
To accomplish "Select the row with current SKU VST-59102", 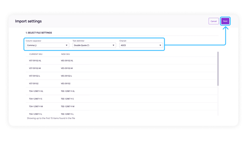I will [122, 83].
